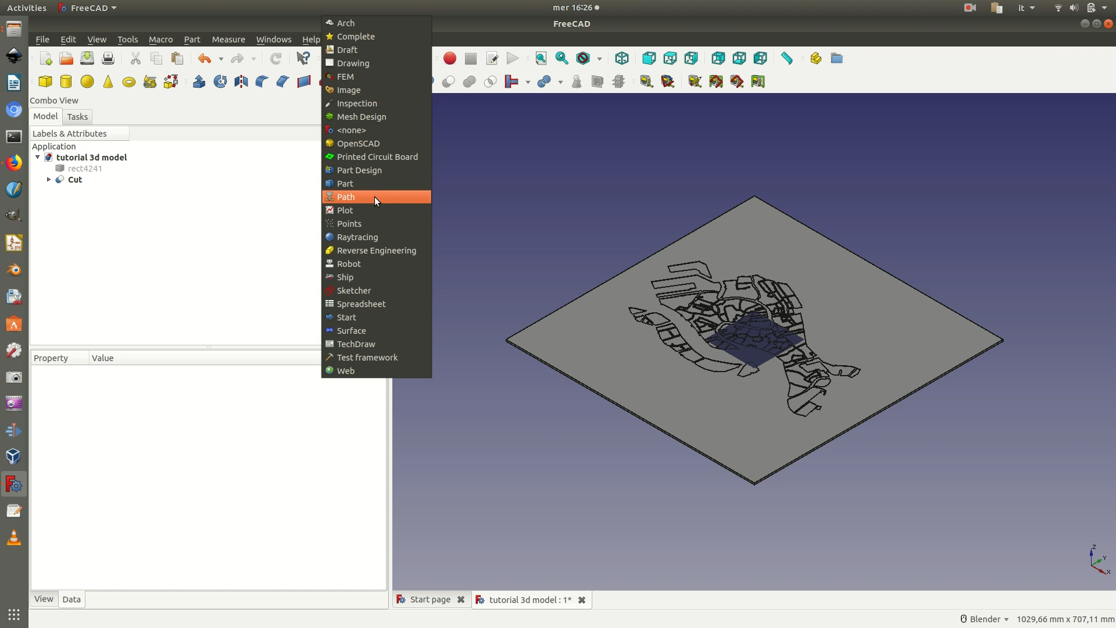
Task: Switch to the Top view cube icon
Action: click(x=670, y=59)
